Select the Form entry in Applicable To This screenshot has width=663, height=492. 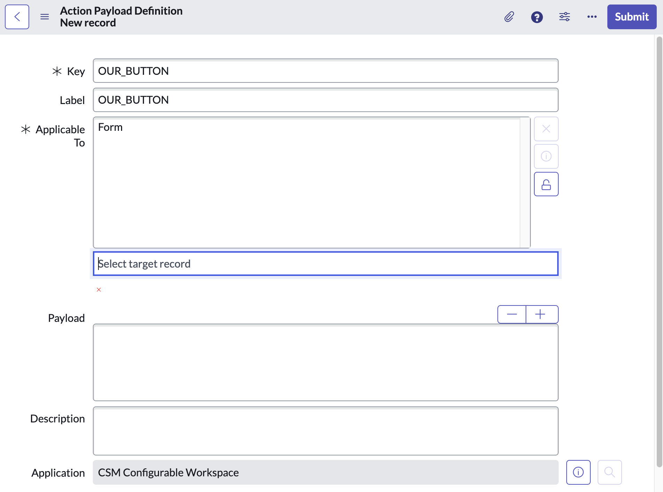111,127
